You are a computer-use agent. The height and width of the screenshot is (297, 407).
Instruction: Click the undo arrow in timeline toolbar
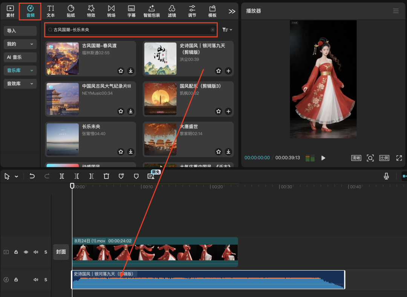(32, 176)
